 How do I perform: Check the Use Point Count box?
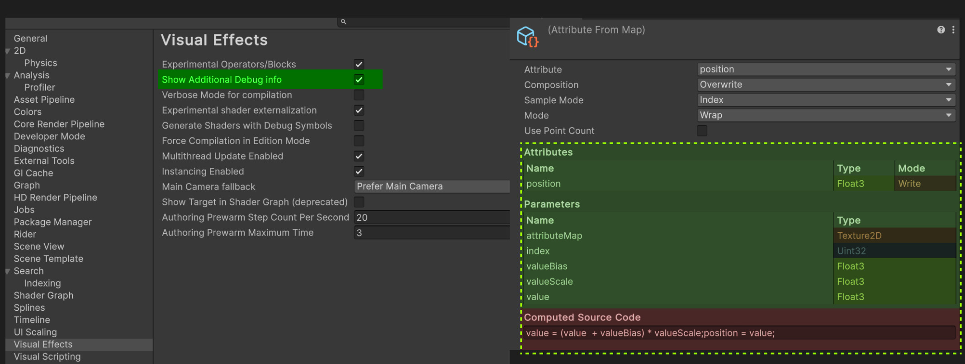(702, 131)
